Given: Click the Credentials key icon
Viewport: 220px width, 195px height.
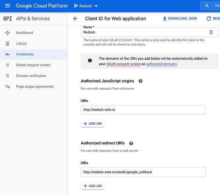Looking at the screenshot, I should [7, 54].
